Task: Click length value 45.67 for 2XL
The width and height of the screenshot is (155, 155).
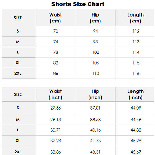Action: coord(136,152)
